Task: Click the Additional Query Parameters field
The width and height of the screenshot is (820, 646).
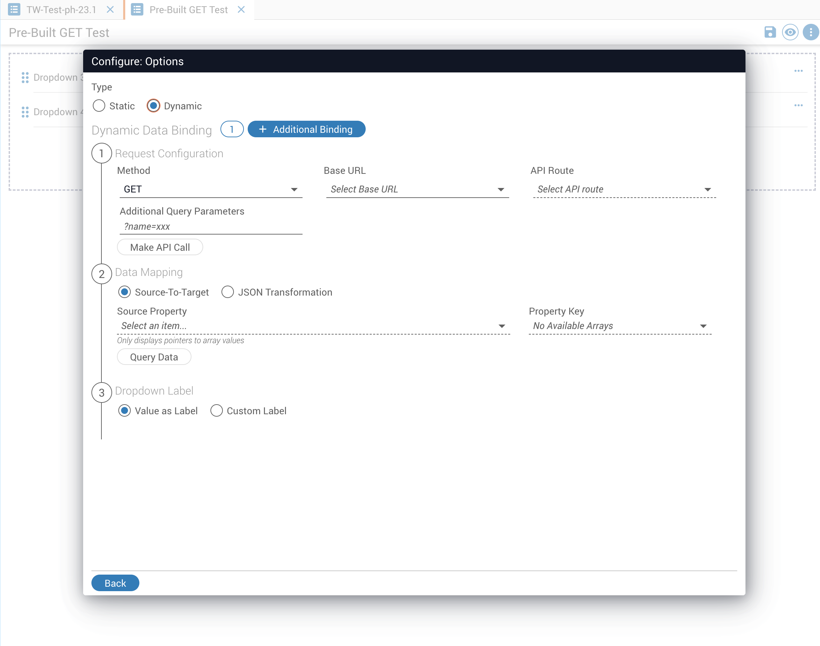Action: pos(211,227)
